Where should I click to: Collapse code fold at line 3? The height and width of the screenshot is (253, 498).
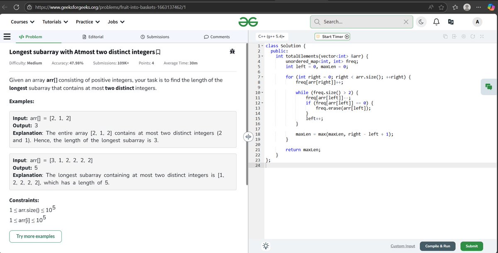pos(262,56)
